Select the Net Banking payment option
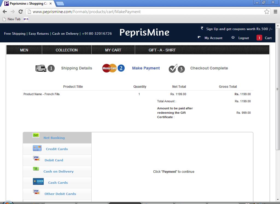The width and height of the screenshot is (280, 204). pyautogui.click(x=54, y=138)
